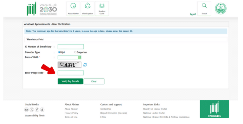243x124 pixels.
Task: Open the YouTube social media icon
Action: (x=27, y=110)
